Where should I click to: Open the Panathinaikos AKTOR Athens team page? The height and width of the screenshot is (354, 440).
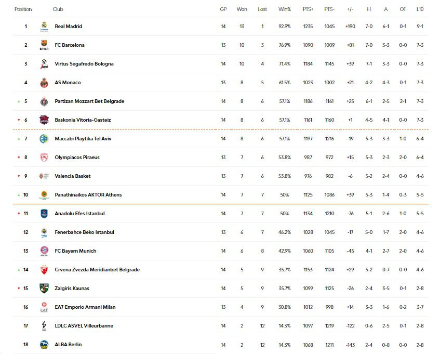point(88,195)
